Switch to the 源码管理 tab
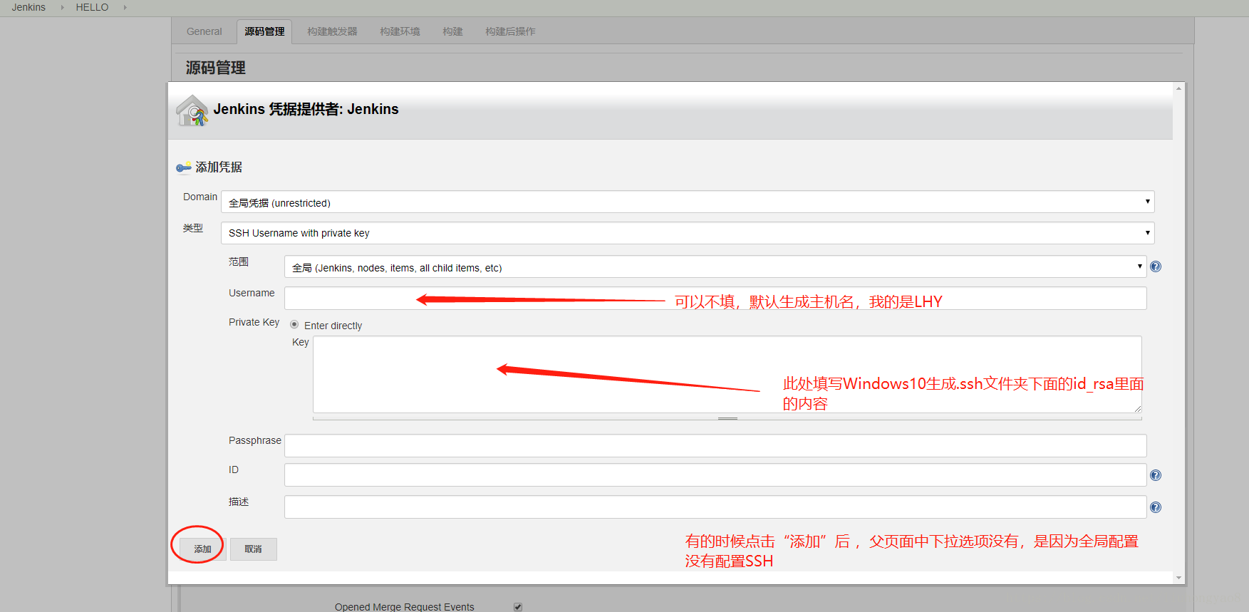The height and width of the screenshot is (612, 1249). (x=264, y=31)
